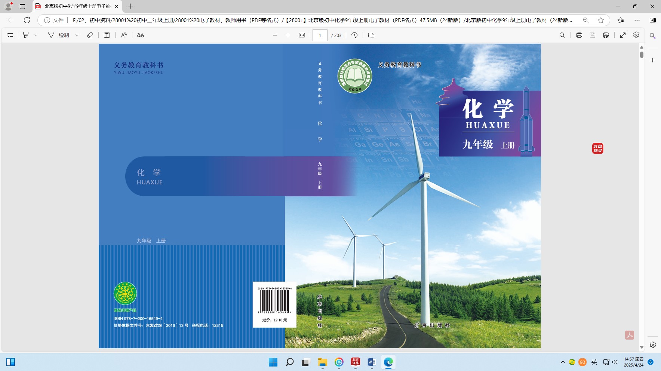This screenshot has width=661, height=371.
Task: Toggle fit to width view
Action: [302, 35]
